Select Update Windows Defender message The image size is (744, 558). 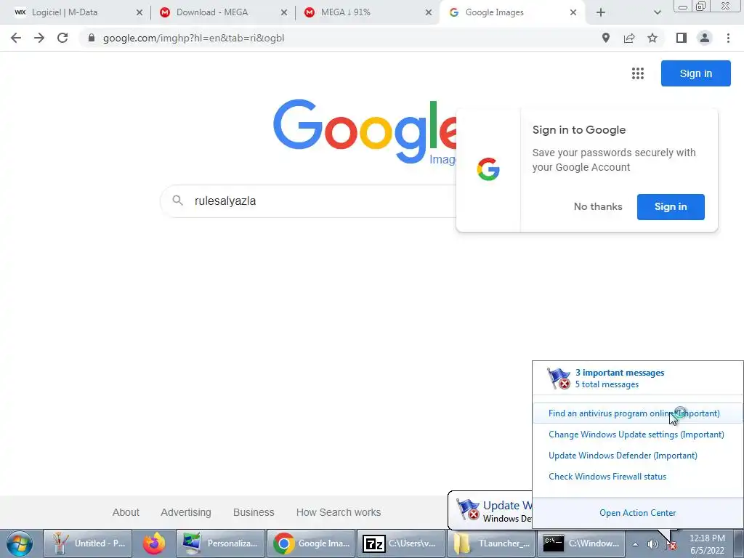(623, 456)
